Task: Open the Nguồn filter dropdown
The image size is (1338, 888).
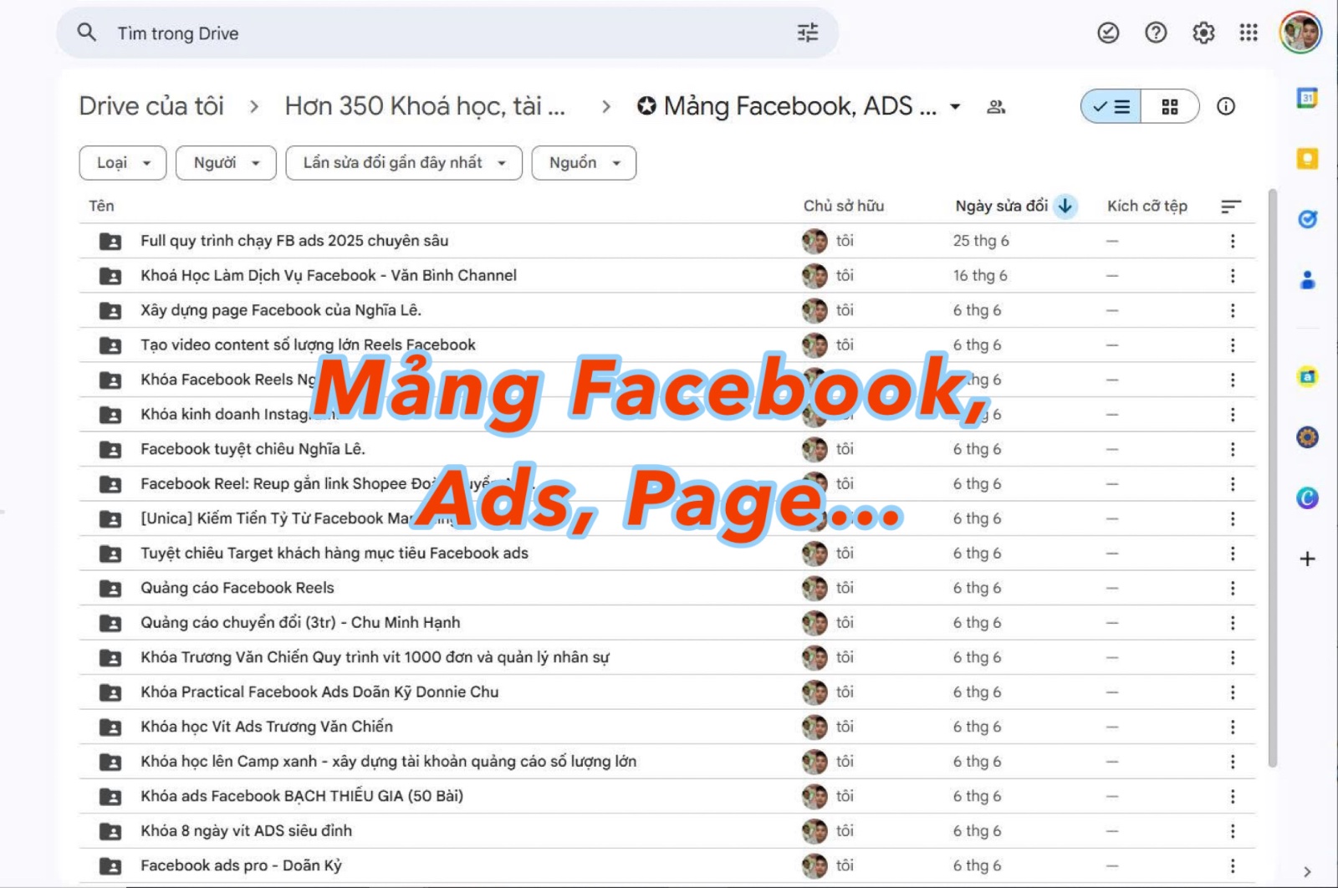Action: coord(584,162)
